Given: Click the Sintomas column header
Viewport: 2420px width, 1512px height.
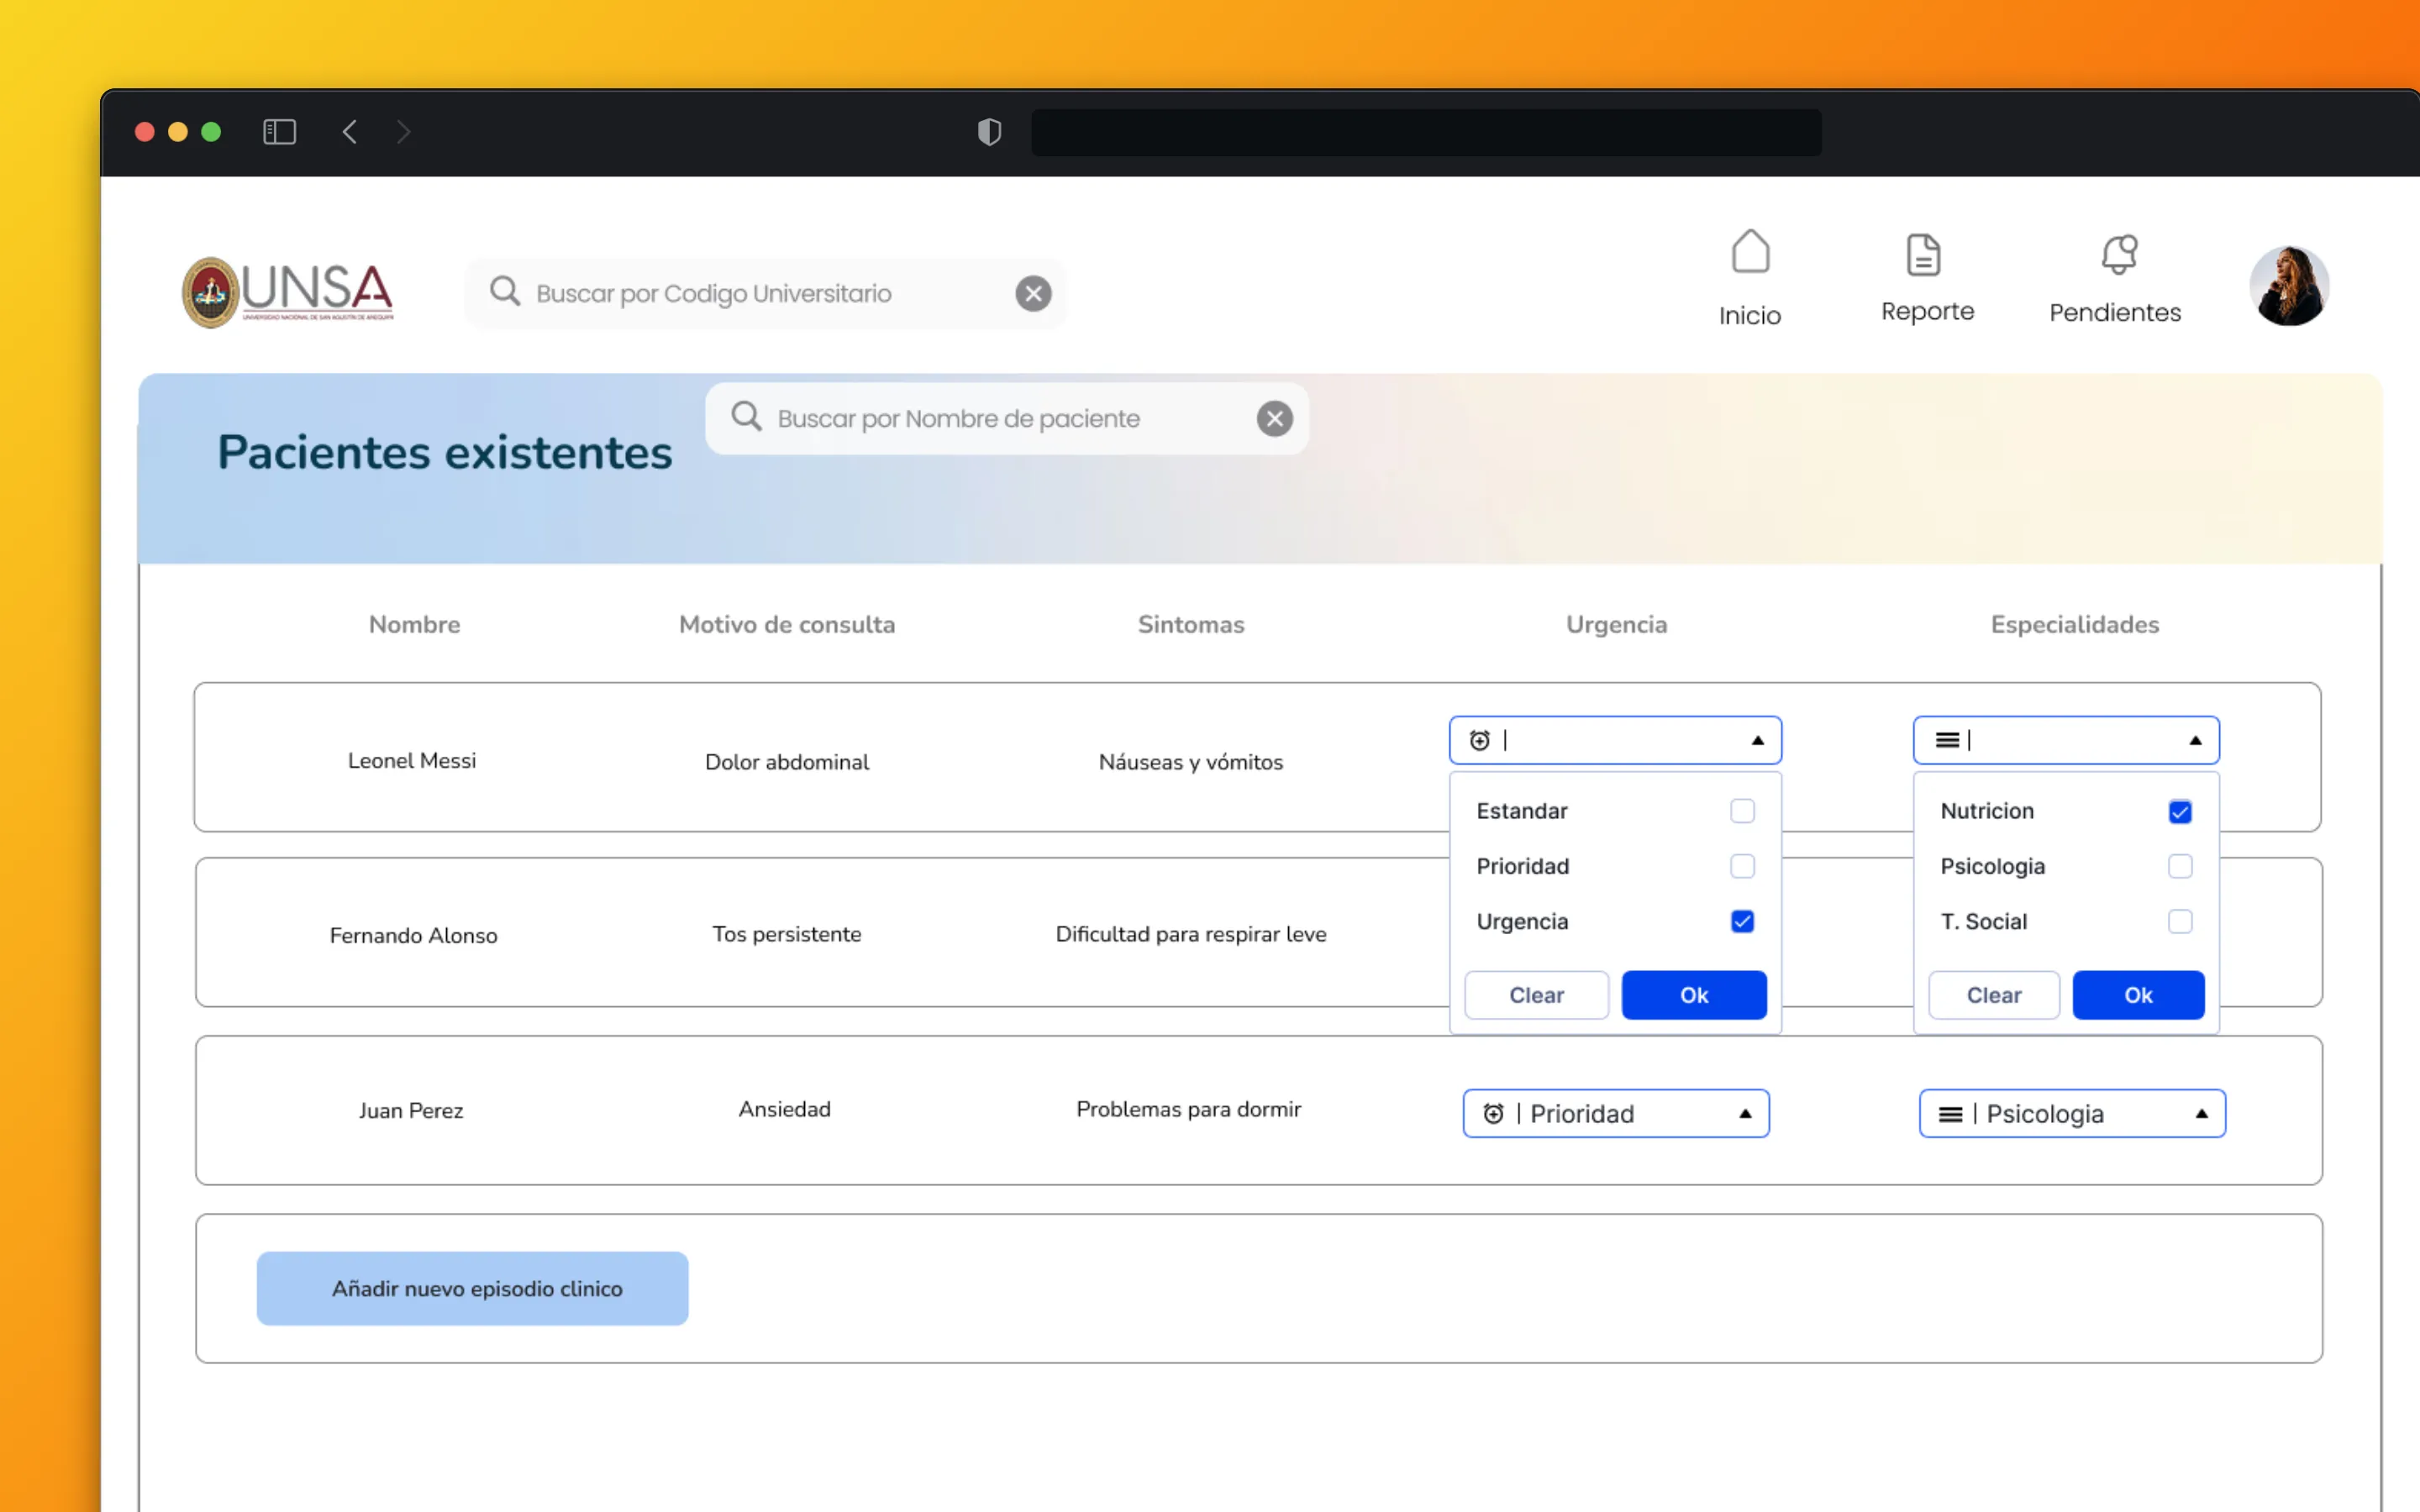Looking at the screenshot, I should (x=1191, y=624).
